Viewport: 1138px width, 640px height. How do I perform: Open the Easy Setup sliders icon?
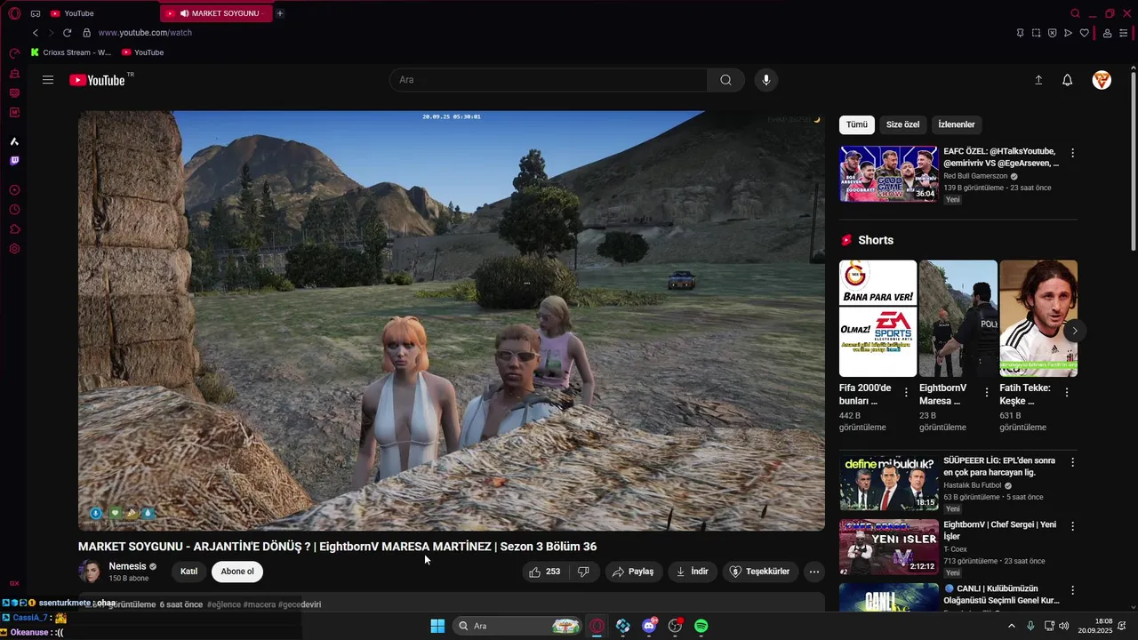(x=1124, y=33)
